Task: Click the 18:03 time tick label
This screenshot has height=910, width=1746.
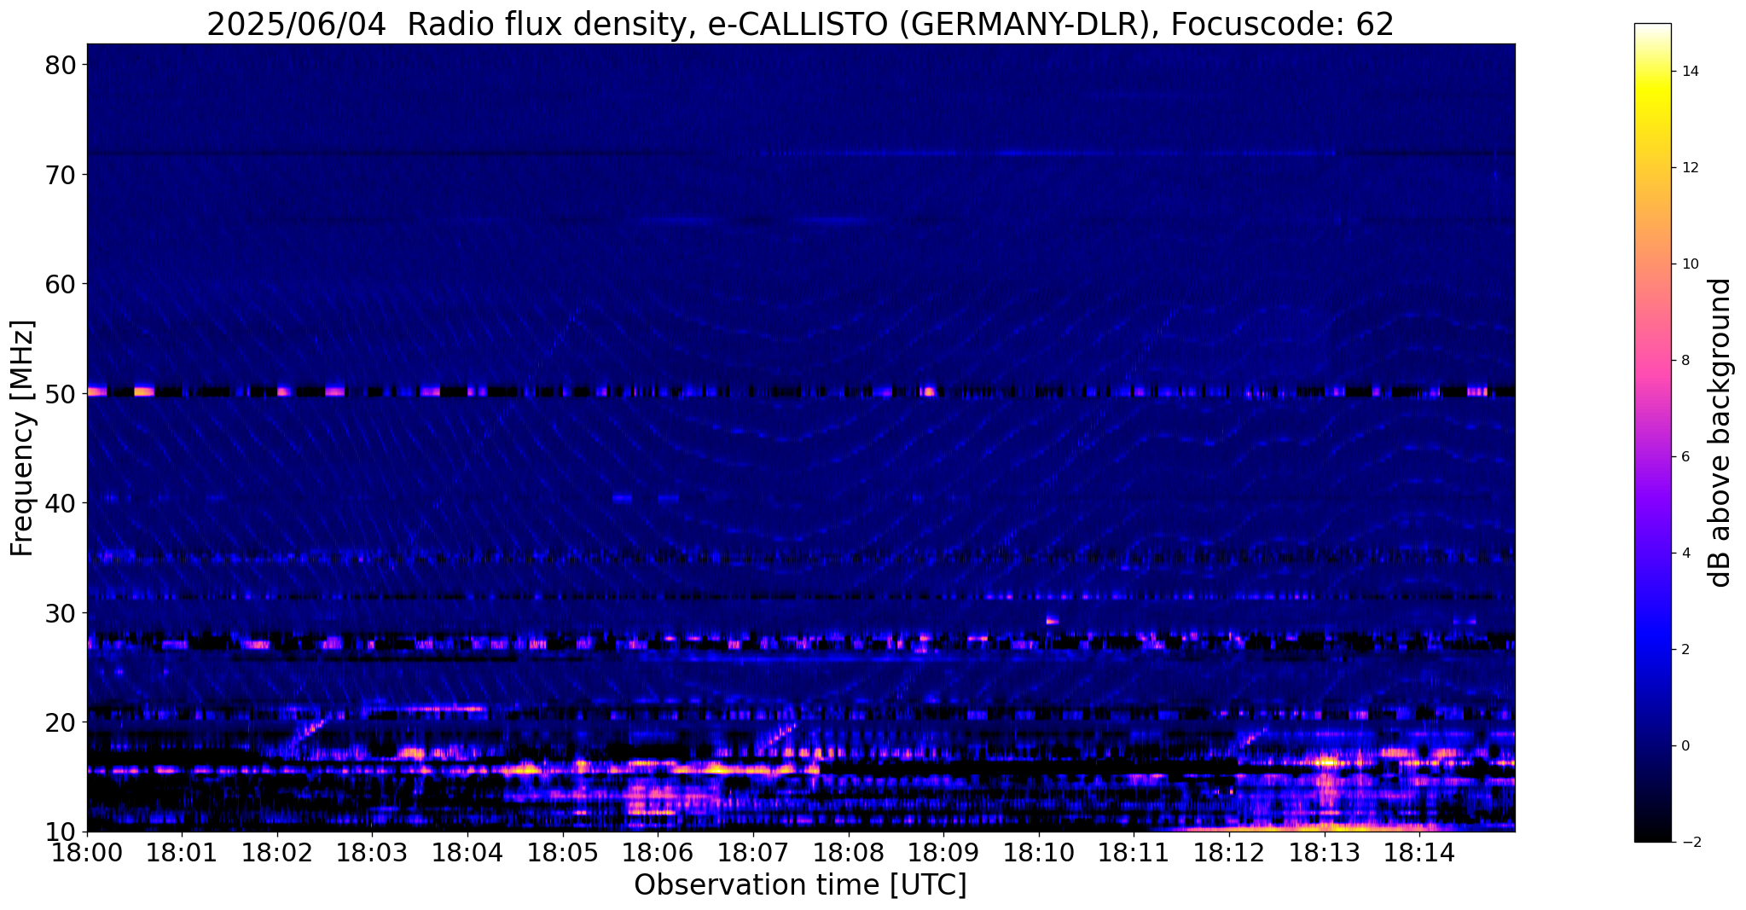Action: [372, 851]
